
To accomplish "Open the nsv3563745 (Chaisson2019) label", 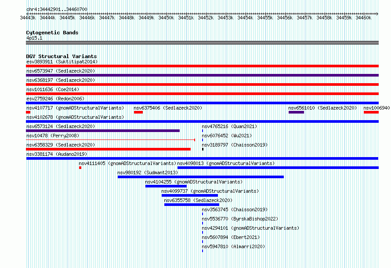I will (x=235, y=209).
